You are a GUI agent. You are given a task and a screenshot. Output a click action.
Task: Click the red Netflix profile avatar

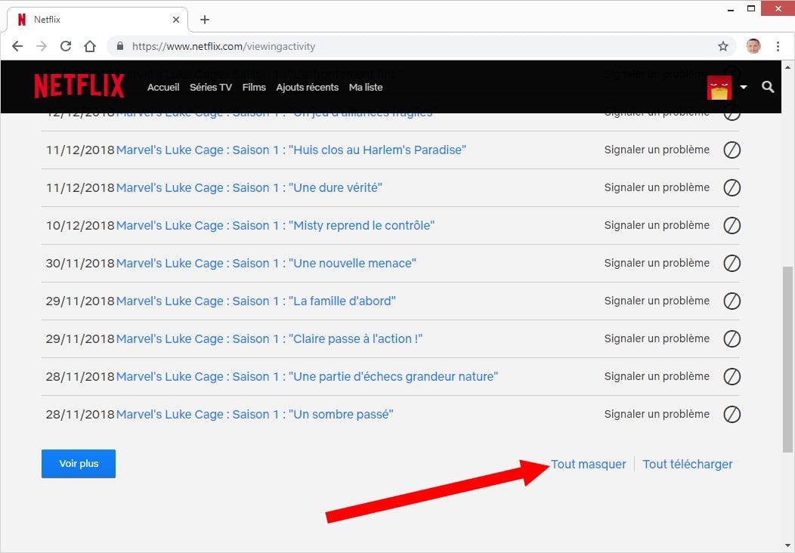719,87
